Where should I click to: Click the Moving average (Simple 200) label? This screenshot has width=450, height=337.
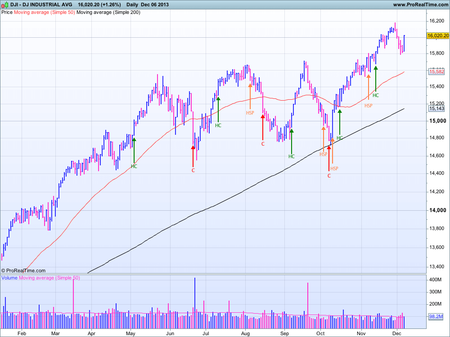tap(108, 12)
